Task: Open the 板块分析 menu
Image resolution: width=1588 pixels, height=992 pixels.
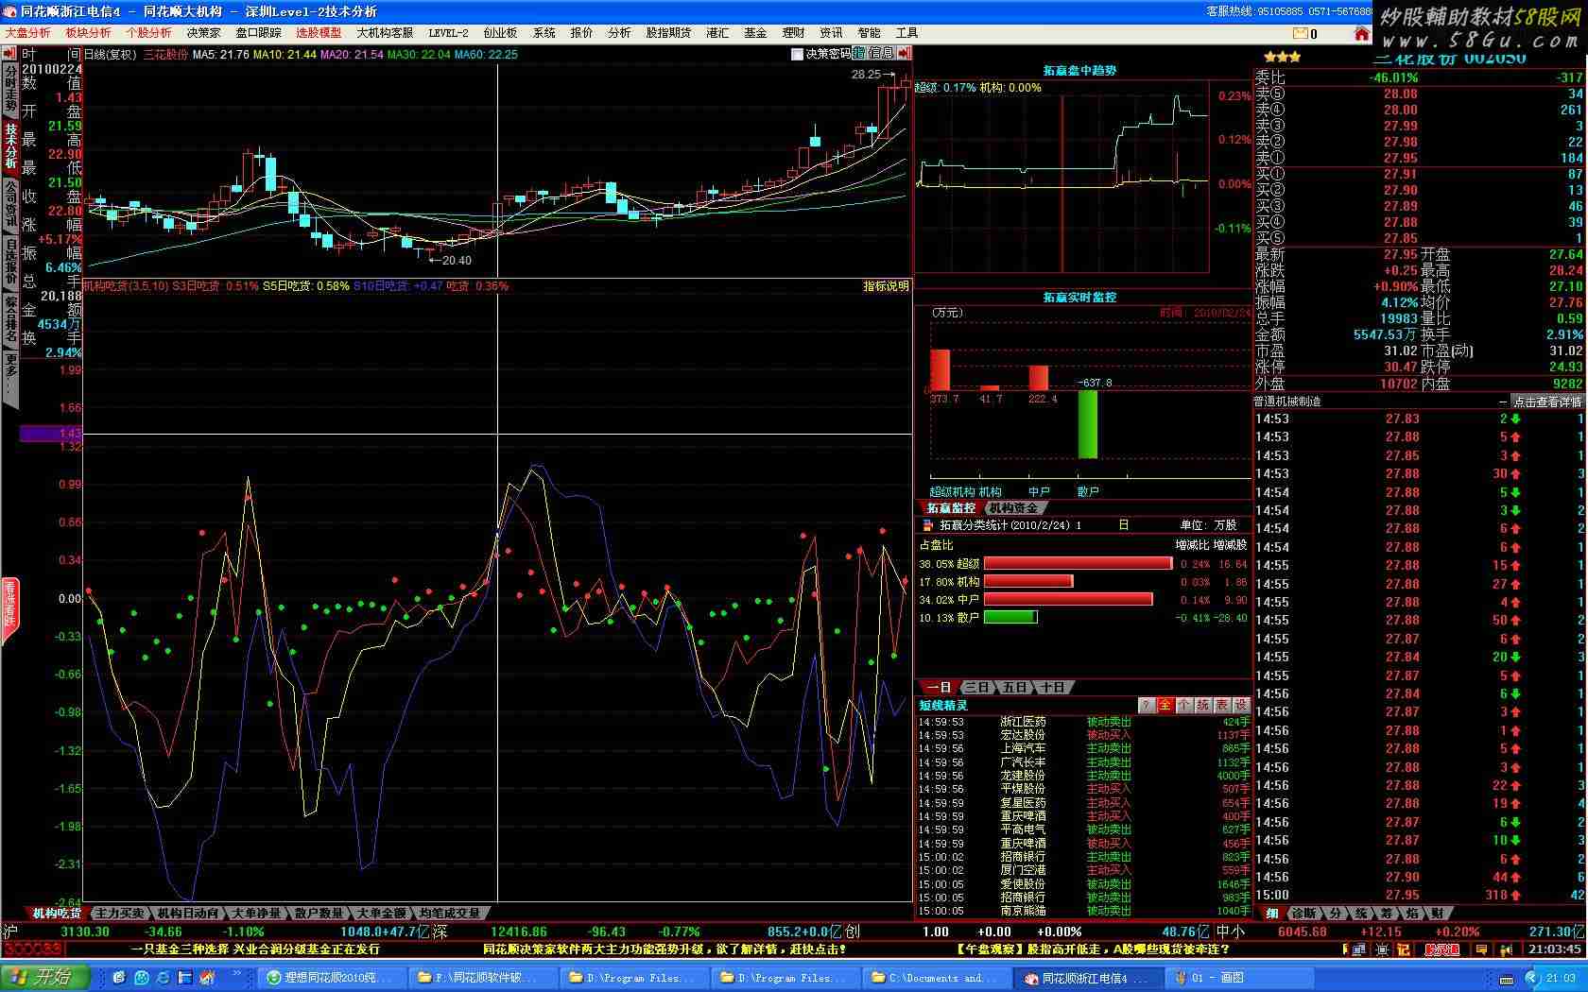Action: coord(88,33)
